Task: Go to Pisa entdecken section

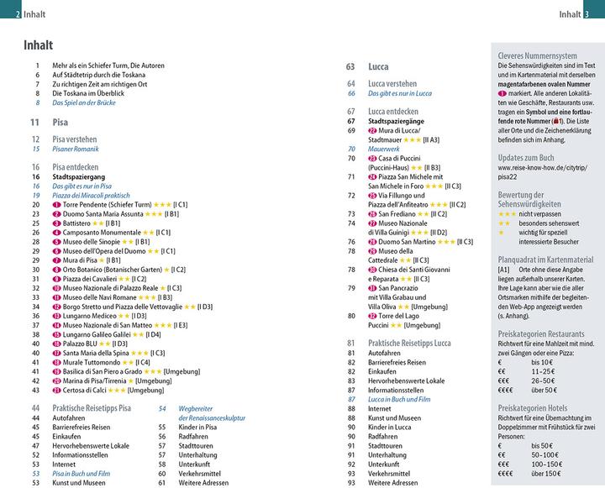Action: (76, 167)
